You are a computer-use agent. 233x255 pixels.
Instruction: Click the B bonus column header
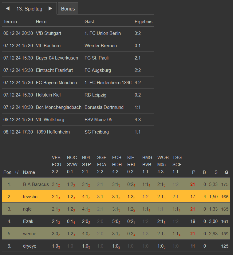tap(204, 172)
